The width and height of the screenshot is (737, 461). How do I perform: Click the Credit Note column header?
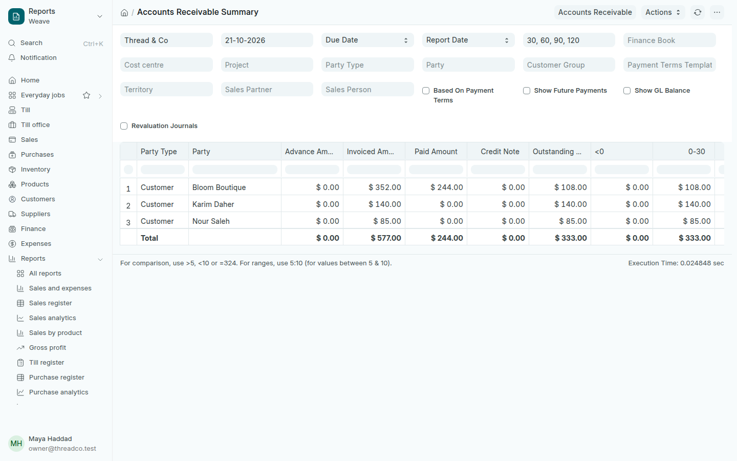(x=497, y=152)
